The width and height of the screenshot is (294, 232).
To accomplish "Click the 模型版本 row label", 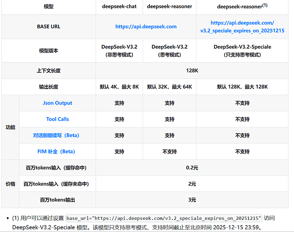I will coord(49,51).
